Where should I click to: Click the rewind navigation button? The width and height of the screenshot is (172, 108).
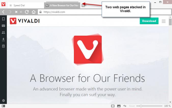[16, 12]
